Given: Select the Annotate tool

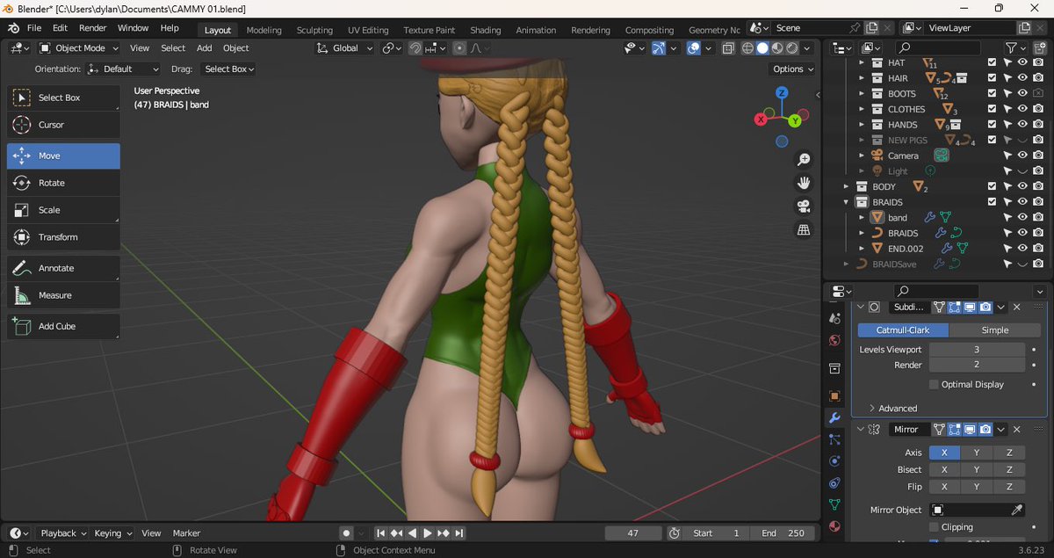Looking at the screenshot, I should pos(63,268).
